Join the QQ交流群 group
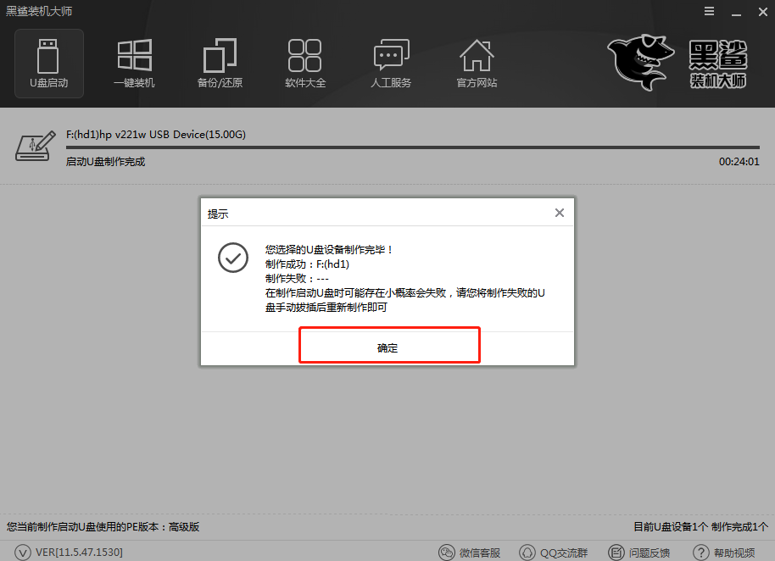Image resolution: width=775 pixels, height=561 pixels. tap(554, 552)
